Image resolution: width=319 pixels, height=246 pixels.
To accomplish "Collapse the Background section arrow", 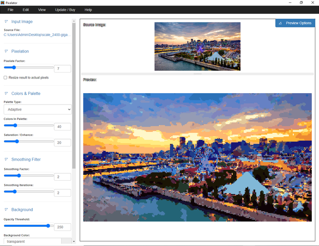I will coord(6,209).
